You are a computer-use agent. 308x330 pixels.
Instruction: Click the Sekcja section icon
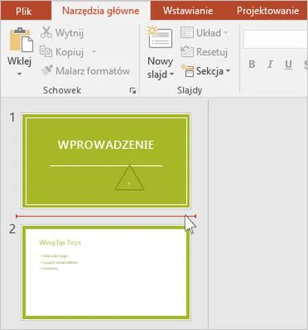(188, 71)
